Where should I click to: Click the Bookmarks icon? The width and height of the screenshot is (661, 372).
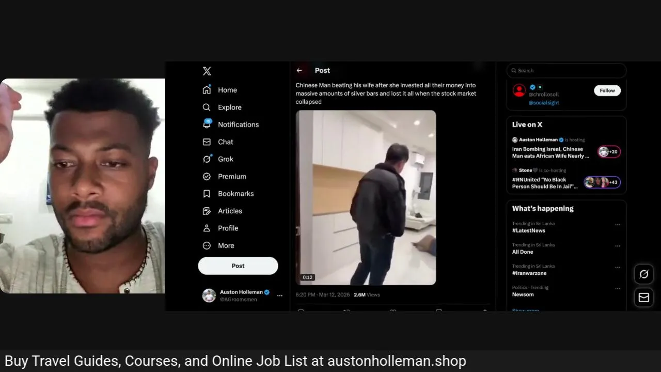click(x=207, y=194)
